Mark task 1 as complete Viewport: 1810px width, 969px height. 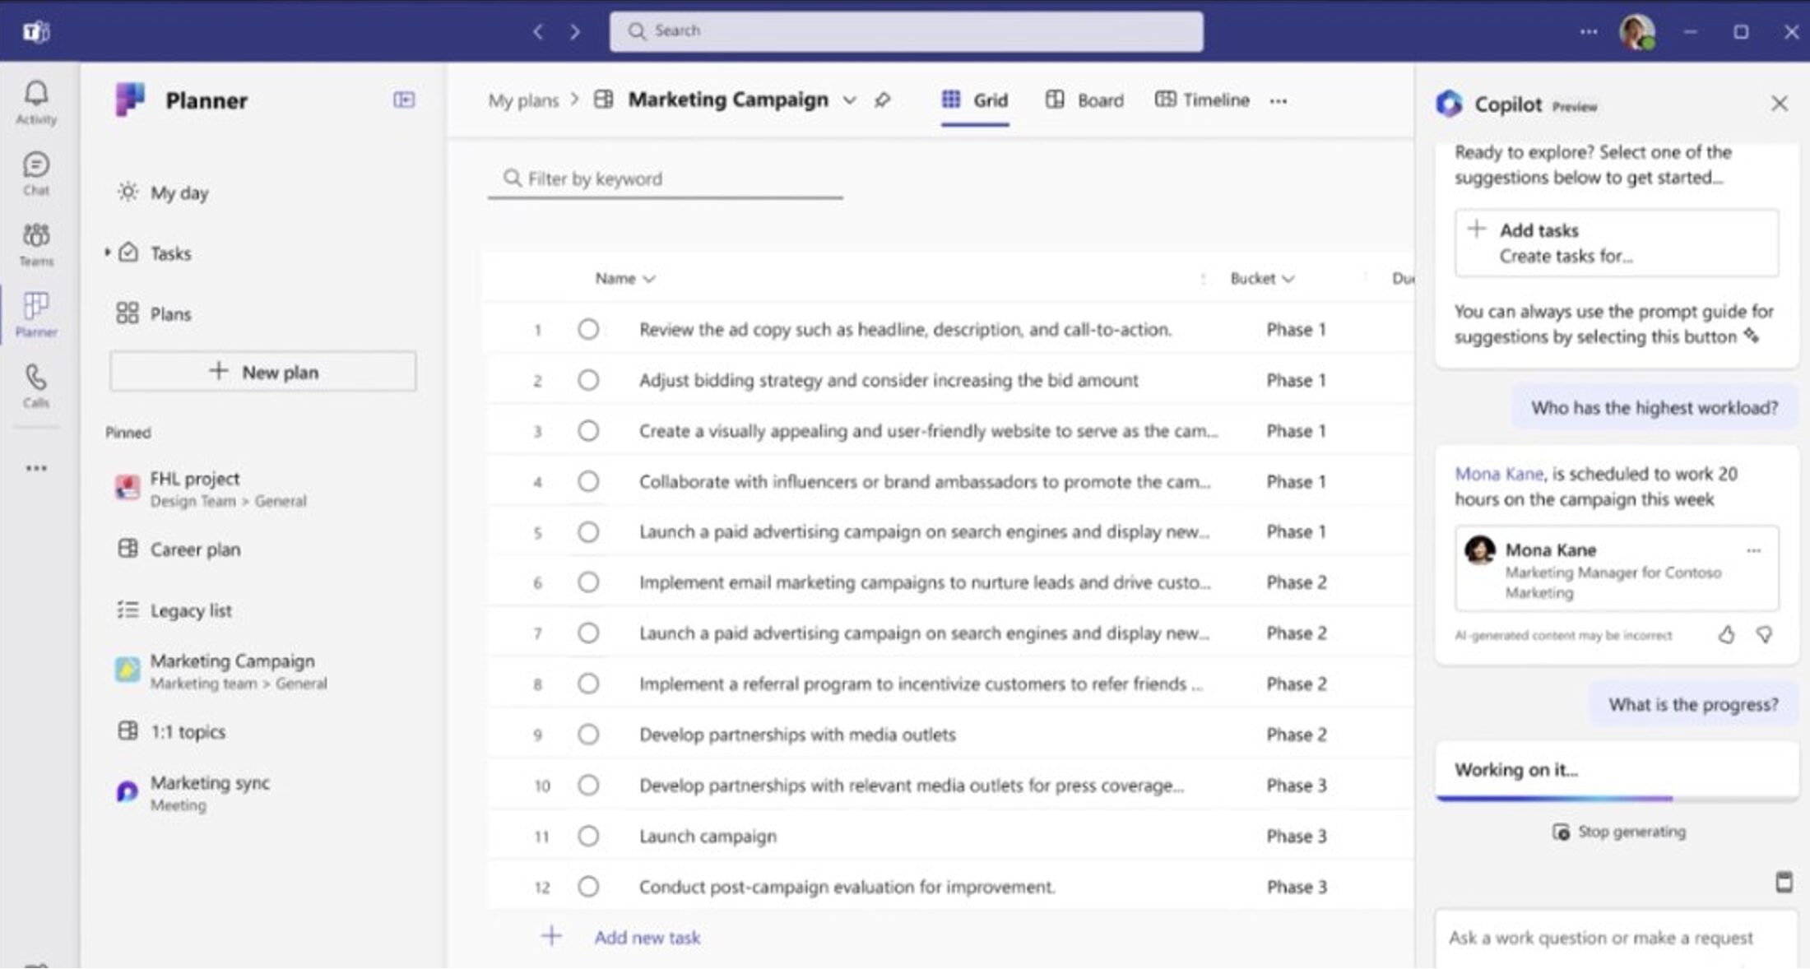587,330
